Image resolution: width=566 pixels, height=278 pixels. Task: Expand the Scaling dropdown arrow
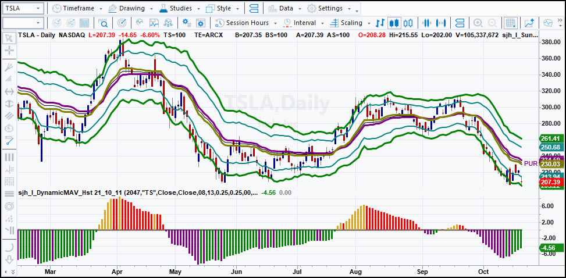click(x=369, y=23)
